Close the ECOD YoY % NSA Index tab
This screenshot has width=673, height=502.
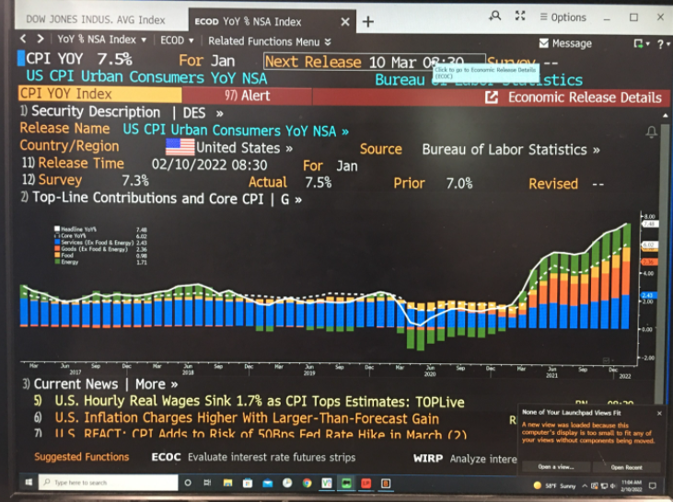[345, 20]
